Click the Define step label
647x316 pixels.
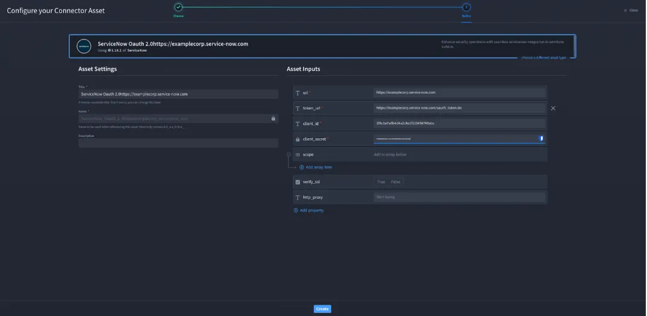click(466, 16)
